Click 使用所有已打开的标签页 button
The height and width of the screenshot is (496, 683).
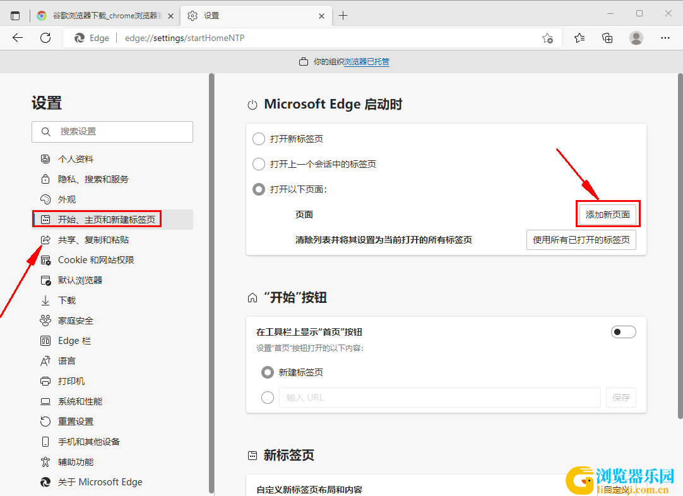(581, 240)
